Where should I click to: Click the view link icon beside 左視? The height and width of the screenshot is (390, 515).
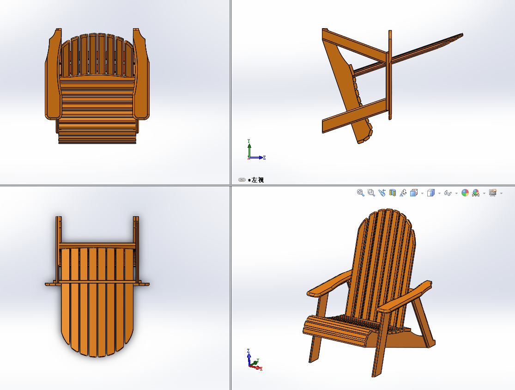click(242, 180)
